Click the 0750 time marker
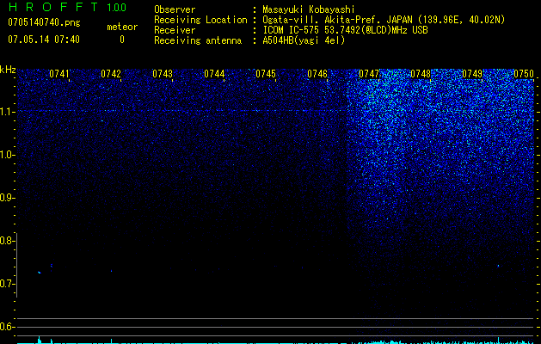541x344 pixels. tap(524, 74)
